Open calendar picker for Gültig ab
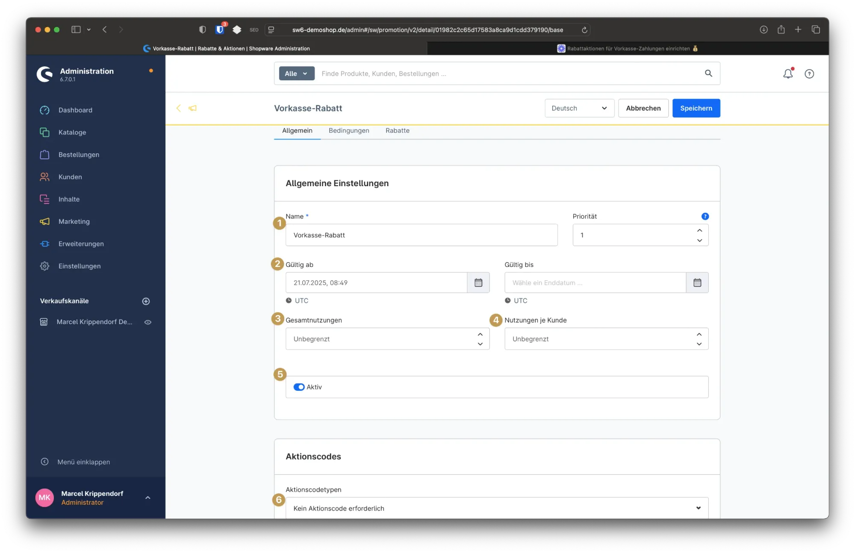Screen dimensions: 855x553 478,283
